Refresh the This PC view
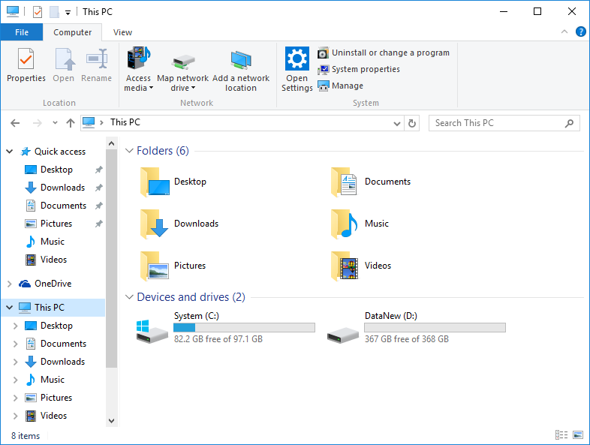590x445 pixels. (x=412, y=123)
